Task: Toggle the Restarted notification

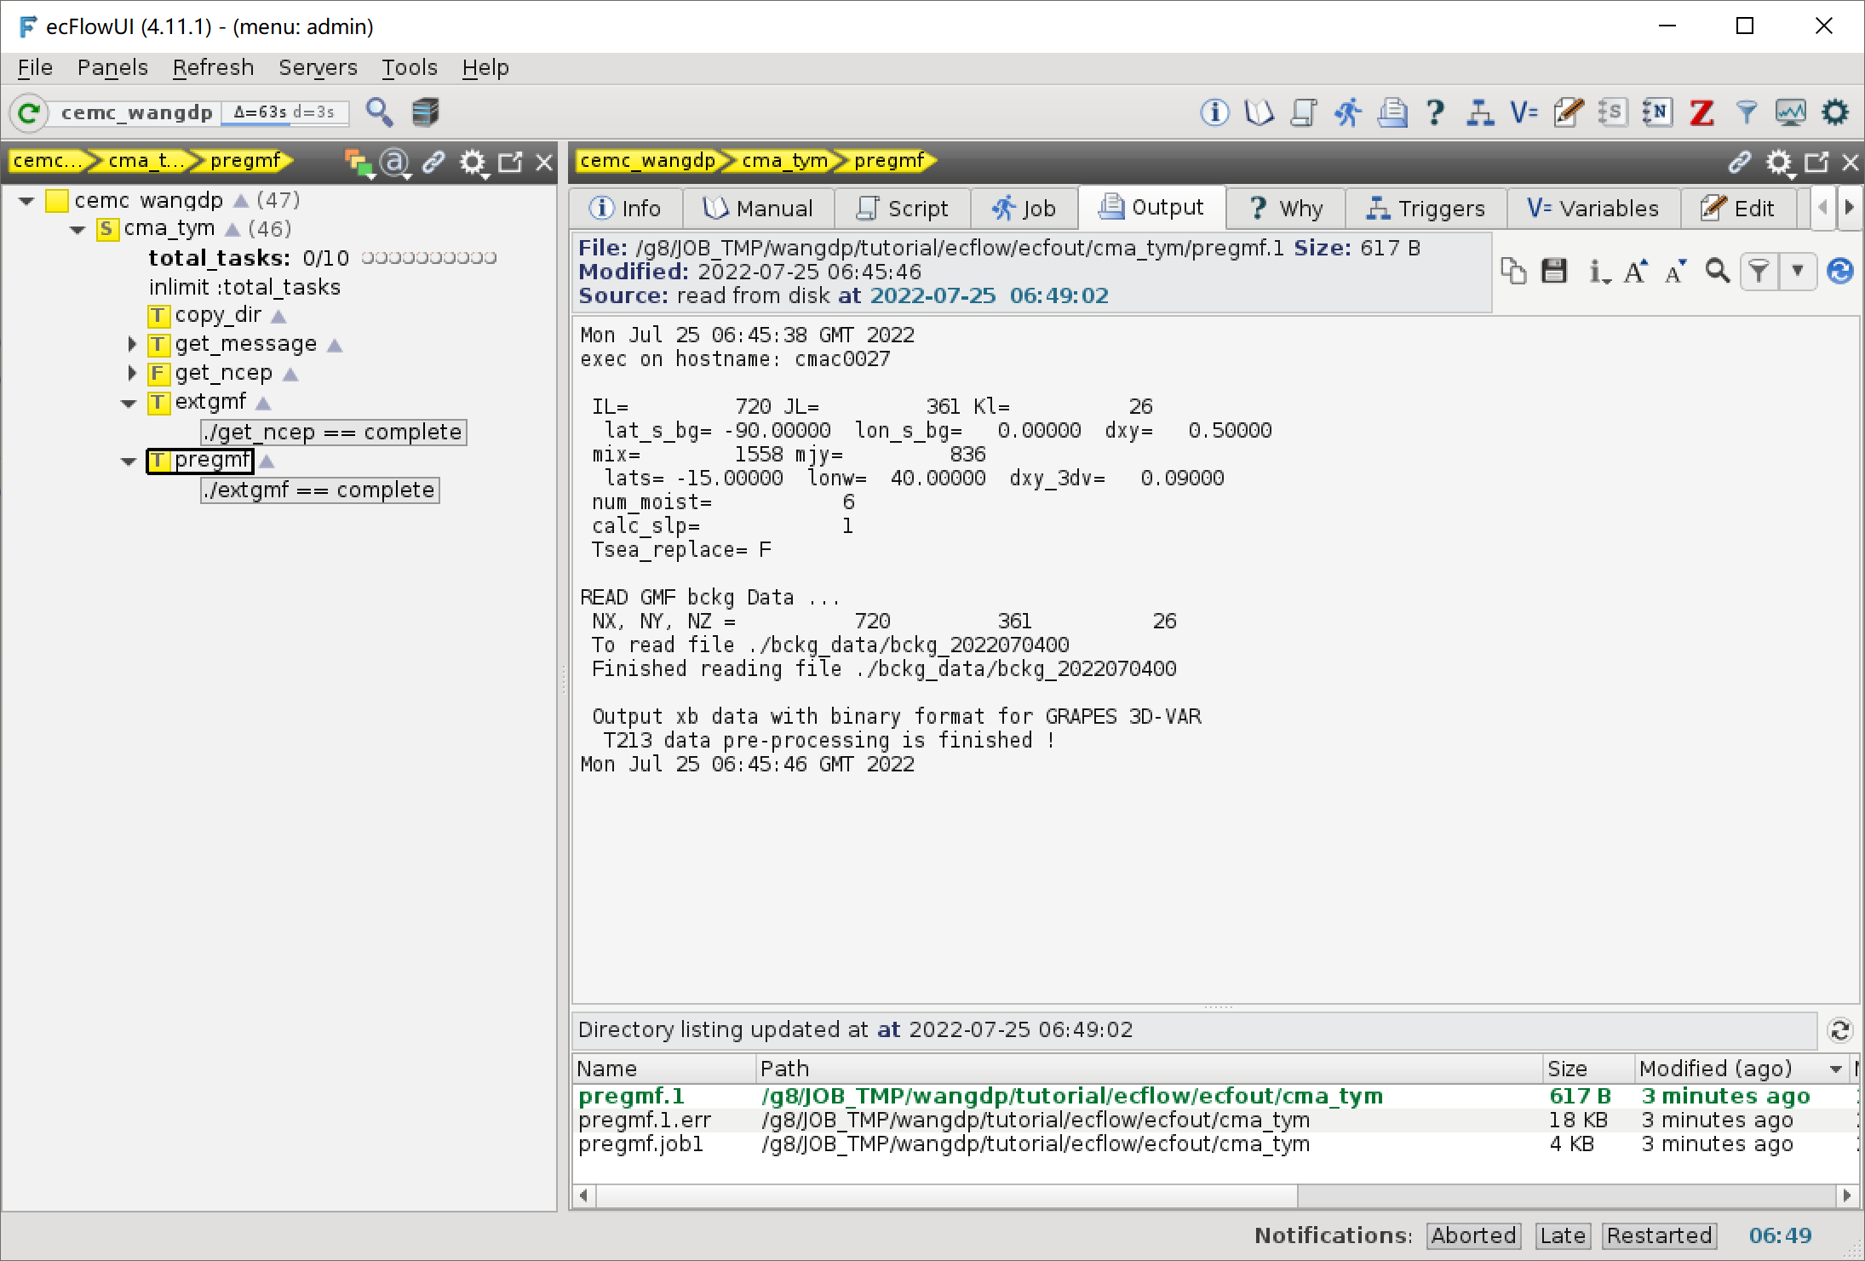Action: point(1660,1235)
